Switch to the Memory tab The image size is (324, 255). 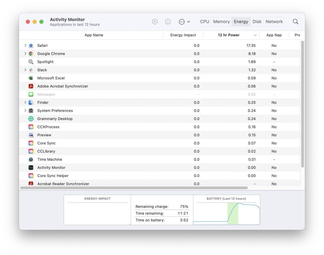point(221,22)
